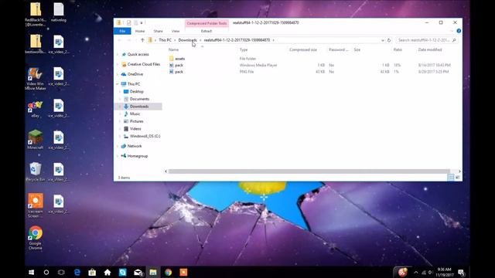Switch to the Home ribbon tab
The image size is (495, 278).
click(140, 31)
